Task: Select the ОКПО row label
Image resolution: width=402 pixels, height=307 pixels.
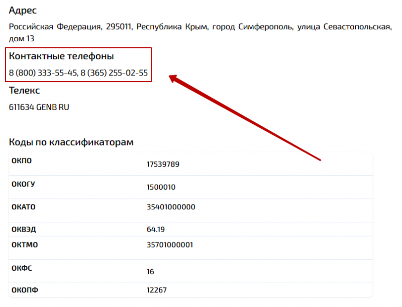Action: (22, 161)
